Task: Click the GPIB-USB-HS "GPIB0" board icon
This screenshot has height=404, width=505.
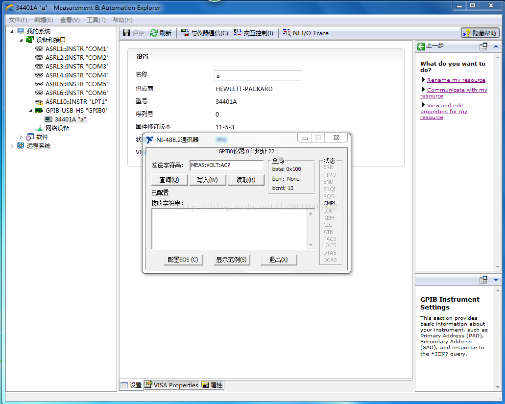Action: tap(39, 110)
